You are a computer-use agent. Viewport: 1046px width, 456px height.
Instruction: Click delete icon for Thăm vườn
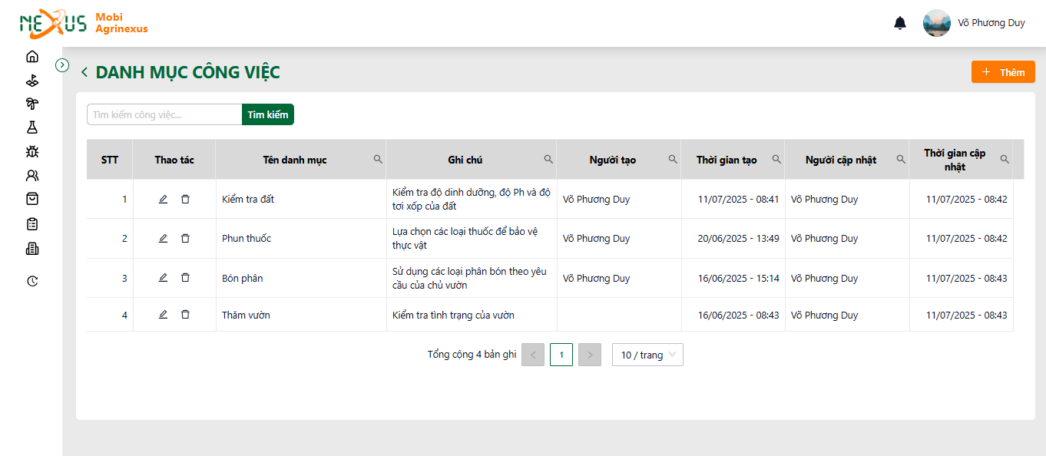pos(185,314)
